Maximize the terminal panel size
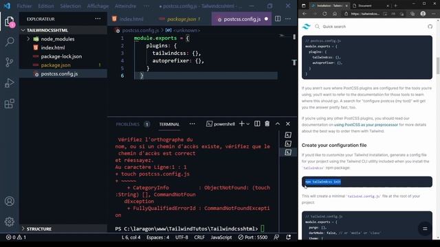Screen dimensions: 440x247 [278, 123]
